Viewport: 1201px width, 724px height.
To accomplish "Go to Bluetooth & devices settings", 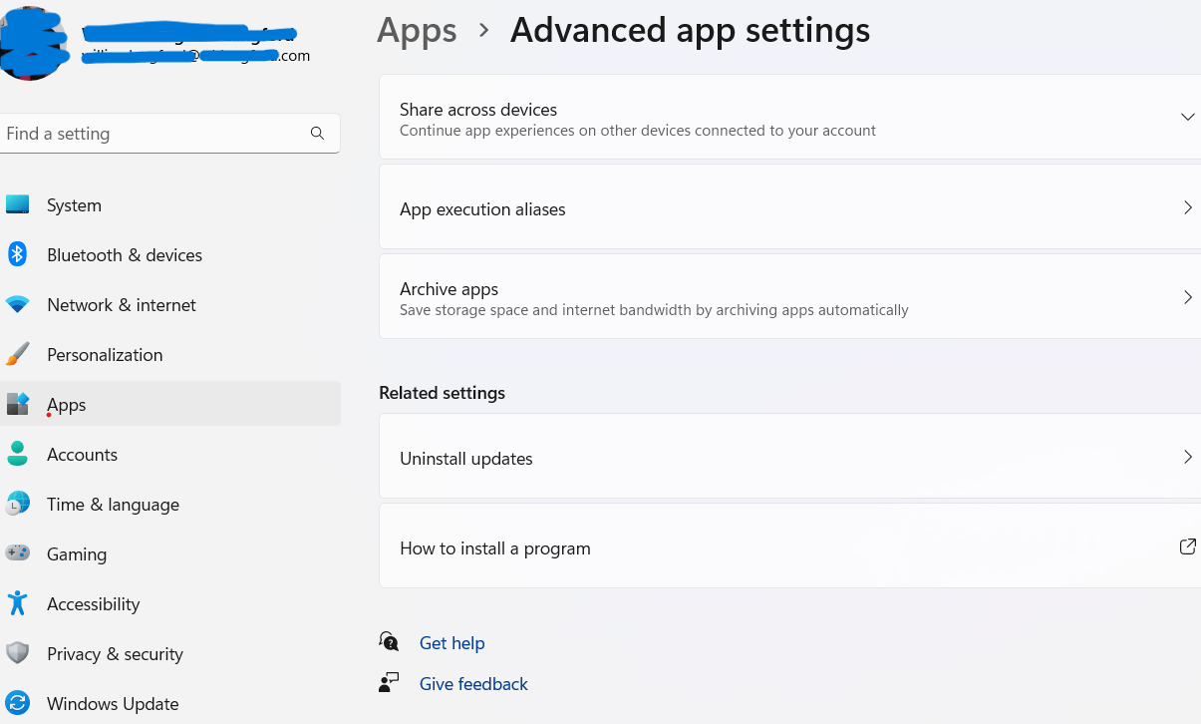I will coord(125,255).
